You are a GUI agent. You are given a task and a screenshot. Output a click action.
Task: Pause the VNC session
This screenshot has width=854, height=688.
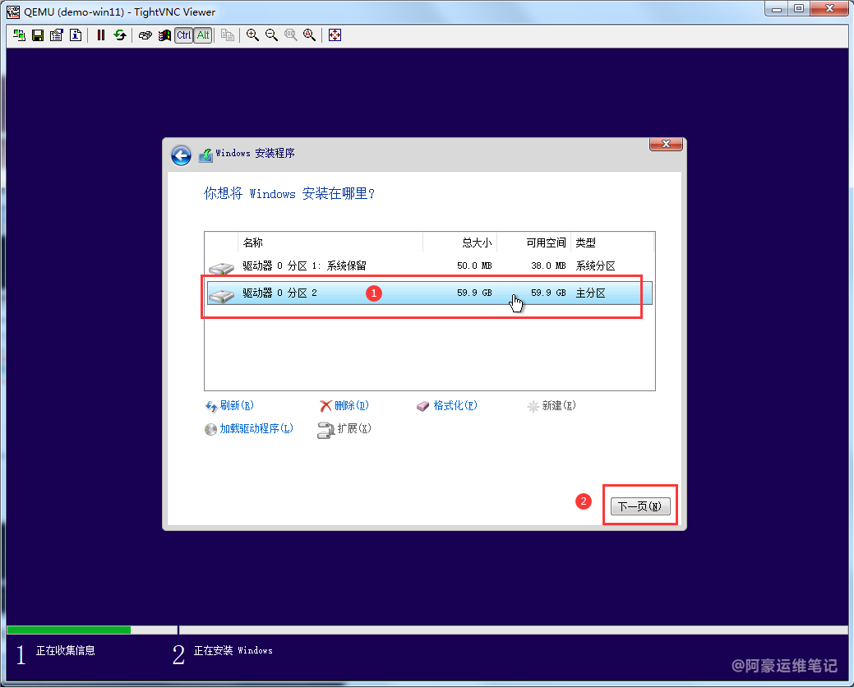coord(101,35)
